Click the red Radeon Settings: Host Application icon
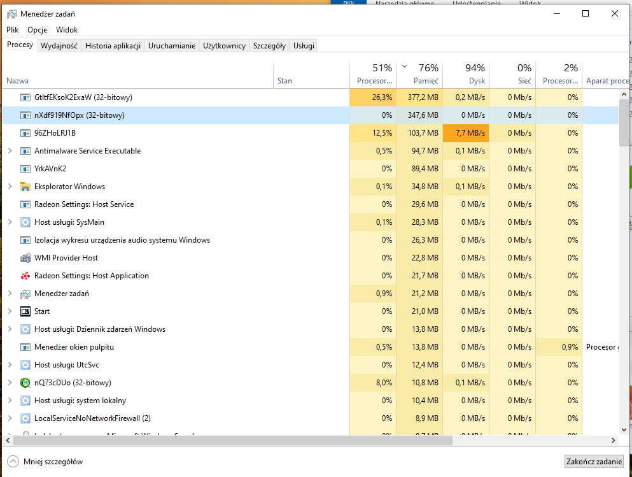 25,276
